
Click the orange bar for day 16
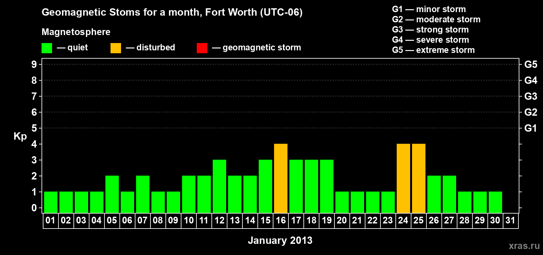[x=281, y=178]
